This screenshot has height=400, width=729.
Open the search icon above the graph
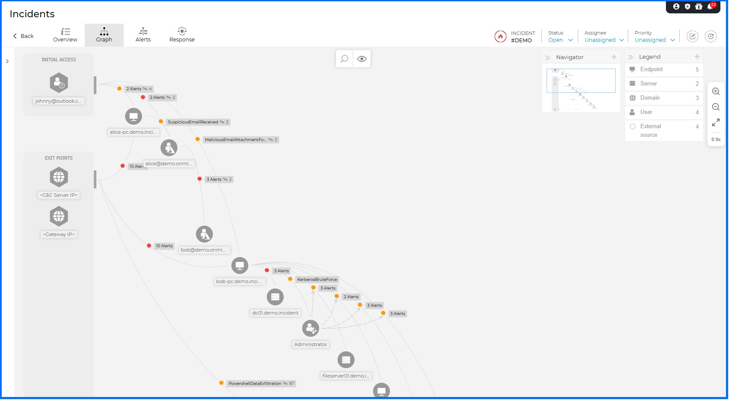[344, 59]
